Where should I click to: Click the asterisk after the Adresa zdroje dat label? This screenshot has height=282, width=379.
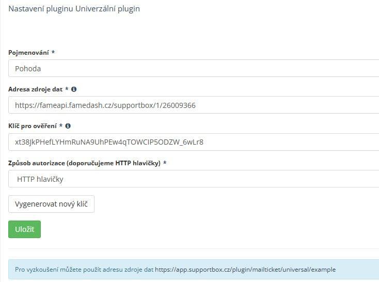tap(67, 89)
